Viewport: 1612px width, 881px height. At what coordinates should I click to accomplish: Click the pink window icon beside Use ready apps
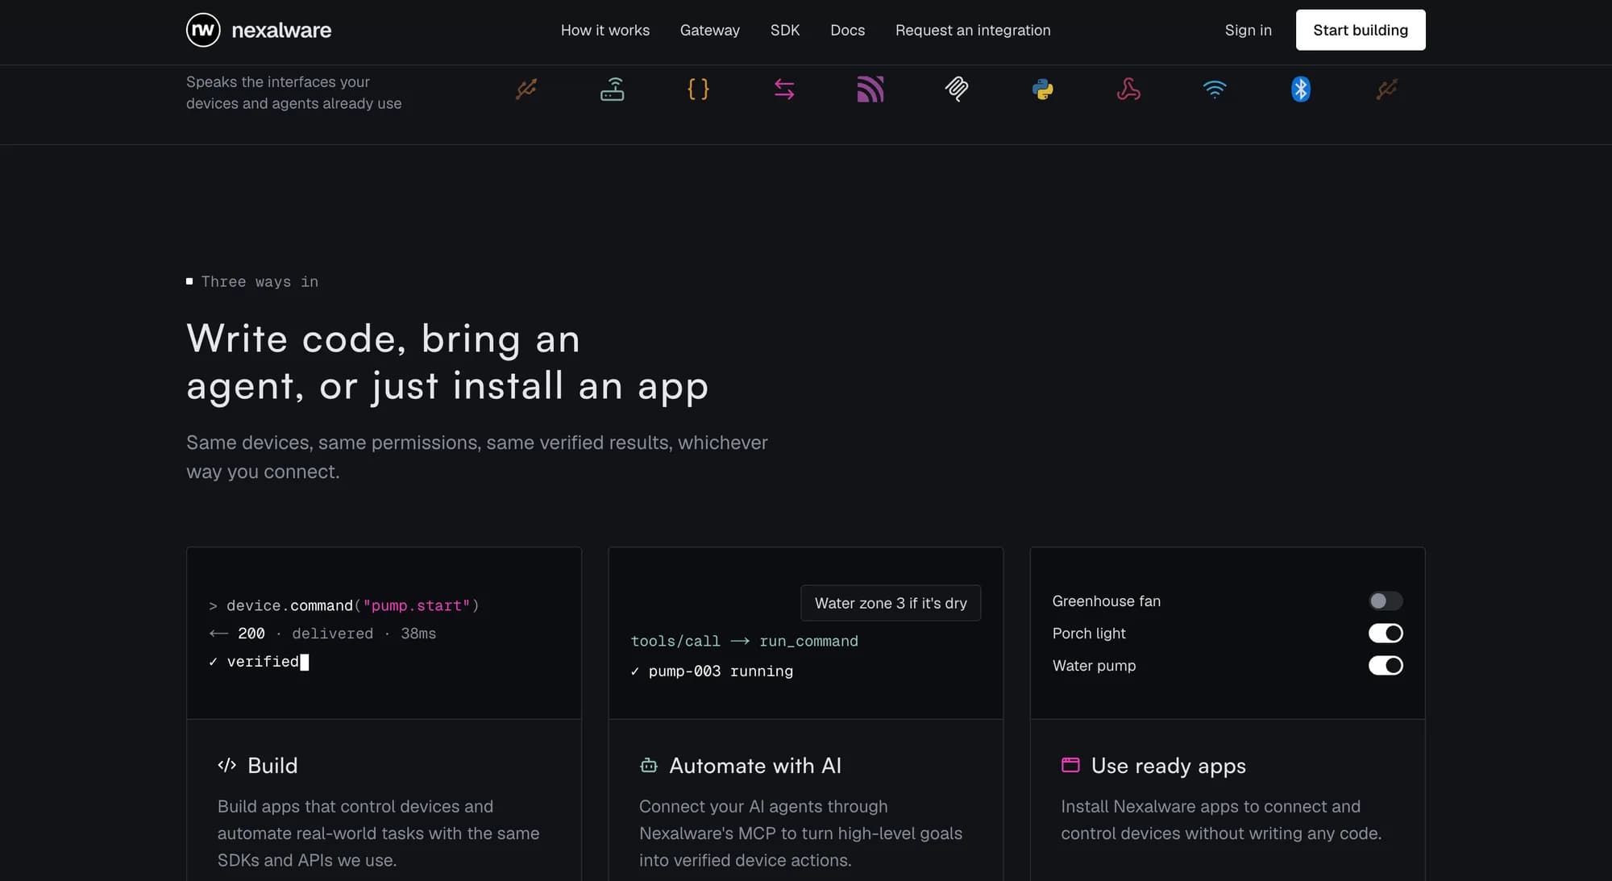1070,765
